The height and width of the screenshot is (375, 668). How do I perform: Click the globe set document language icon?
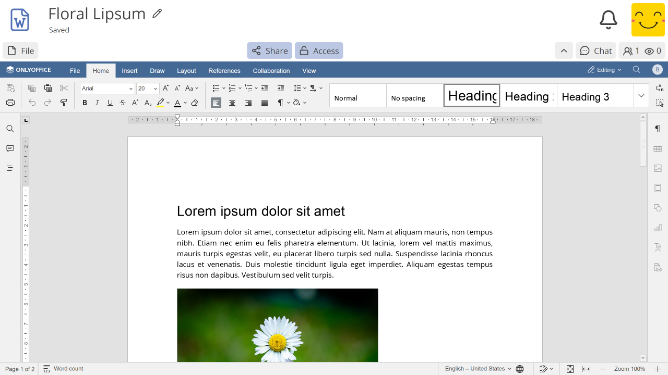520,369
